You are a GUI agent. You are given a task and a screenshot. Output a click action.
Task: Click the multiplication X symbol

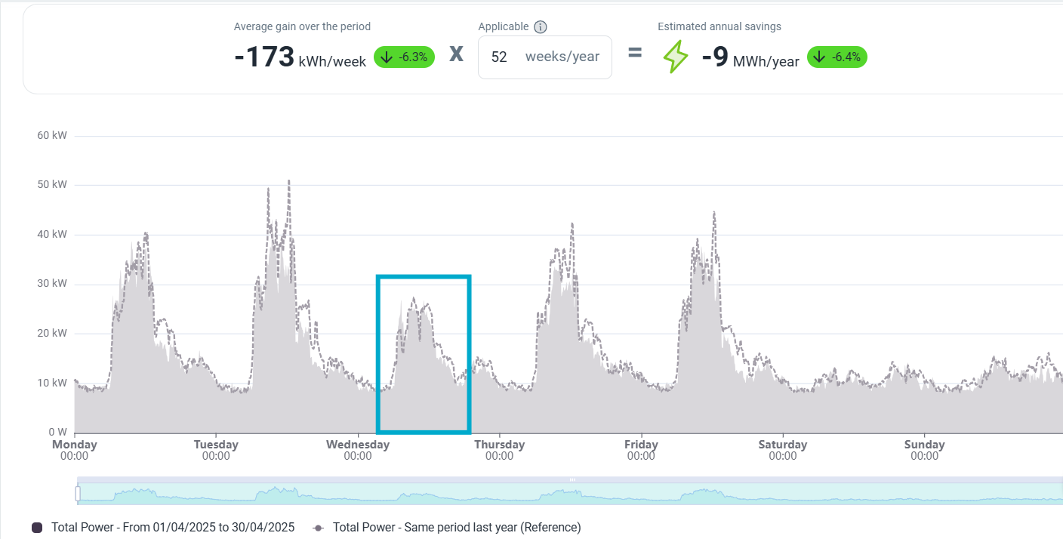point(456,54)
